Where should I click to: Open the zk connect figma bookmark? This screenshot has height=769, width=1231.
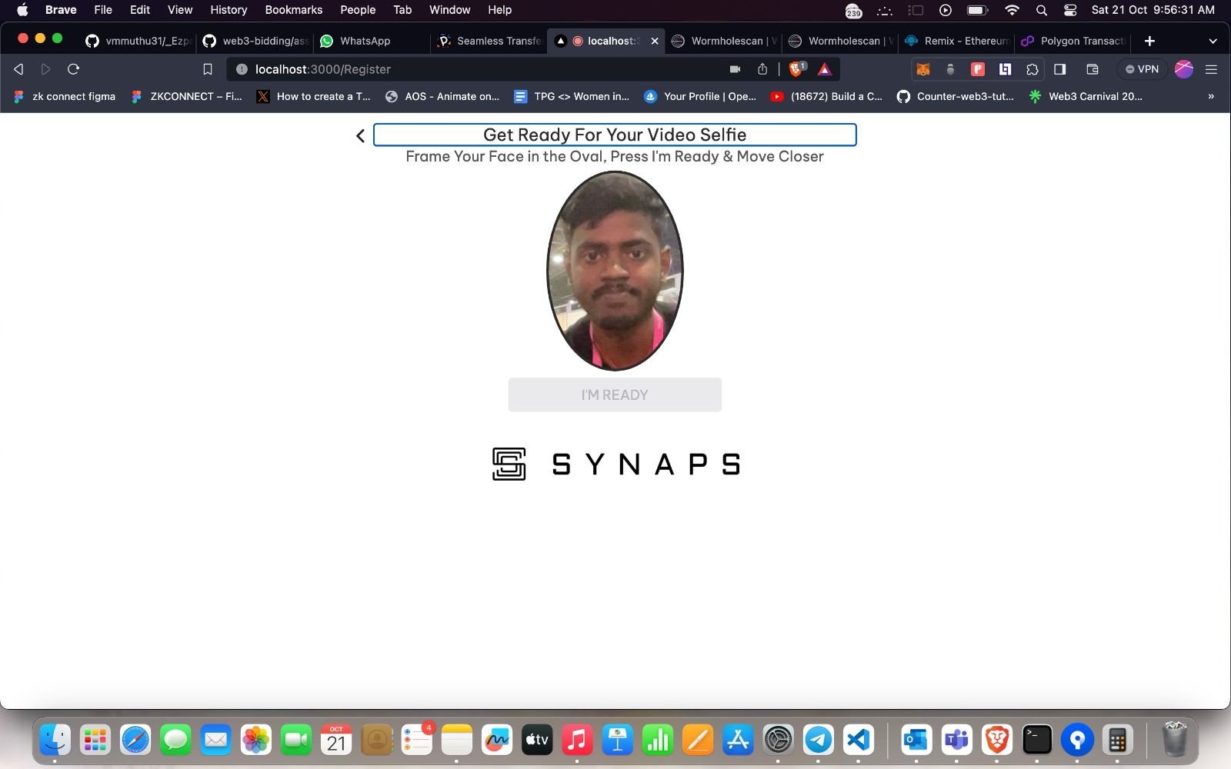pyautogui.click(x=65, y=96)
